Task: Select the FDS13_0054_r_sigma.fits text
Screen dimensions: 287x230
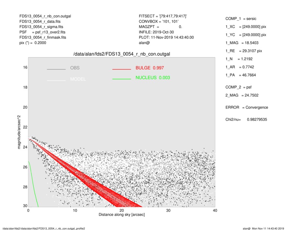Action: [41, 27]
